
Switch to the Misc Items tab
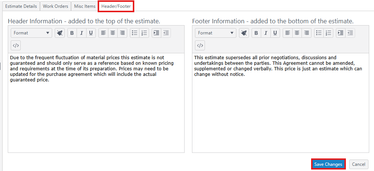click(85, 6)
